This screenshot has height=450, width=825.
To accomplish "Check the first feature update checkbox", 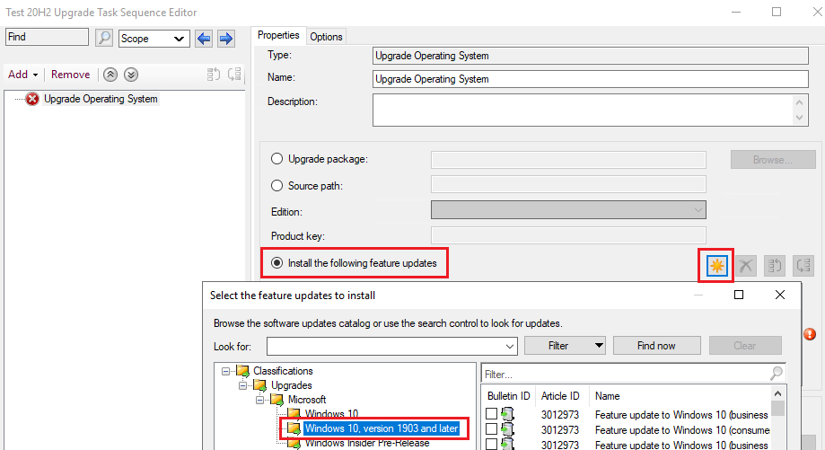I will pos(491,413).
